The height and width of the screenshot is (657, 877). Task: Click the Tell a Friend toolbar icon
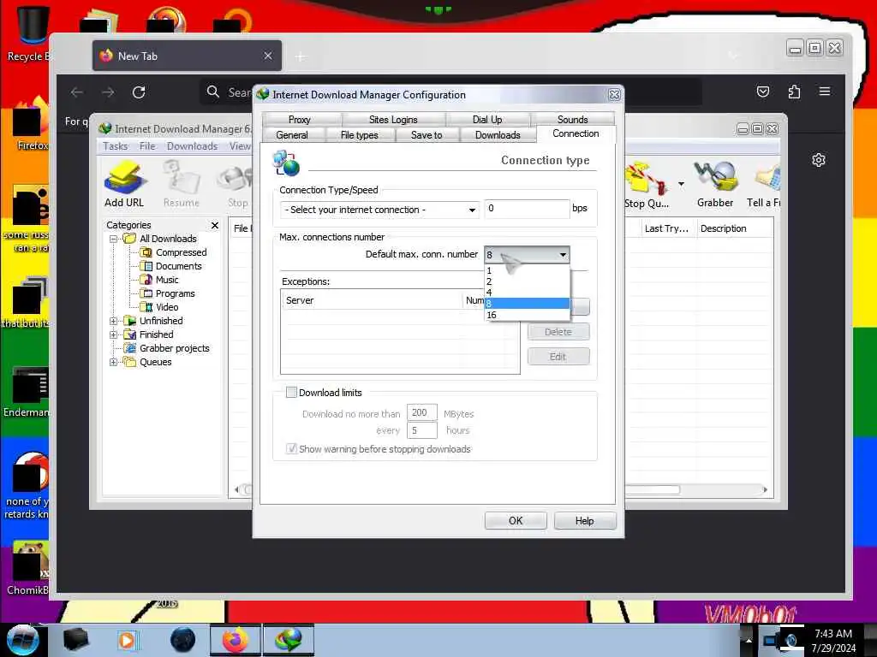coord(763,184)
